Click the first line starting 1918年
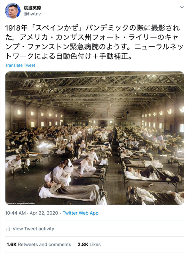This screenshot has width=189, height=253. pyautogui.click(x=93, y=28)
